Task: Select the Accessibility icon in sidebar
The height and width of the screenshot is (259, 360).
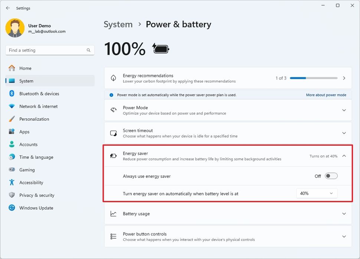Action: point(10,182)
